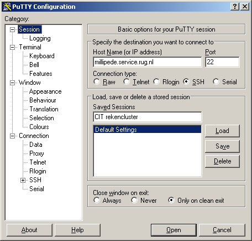Screen dimensions: 252x241
Task: Click the Port input field
Action: (x=222, y=62)
